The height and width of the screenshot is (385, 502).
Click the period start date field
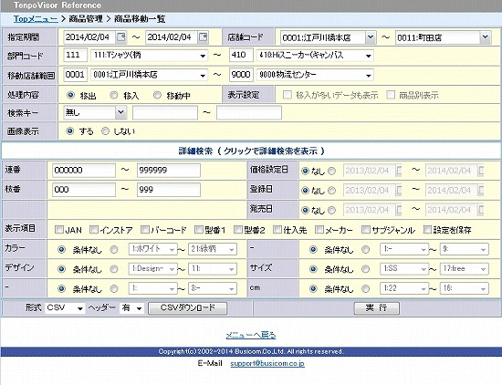point(90,37)
